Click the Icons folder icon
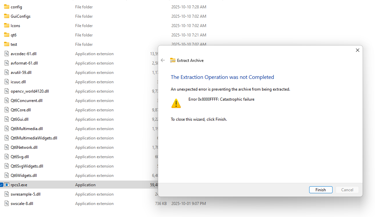This screenshot has width=375, height=217. tap(7, 25)
